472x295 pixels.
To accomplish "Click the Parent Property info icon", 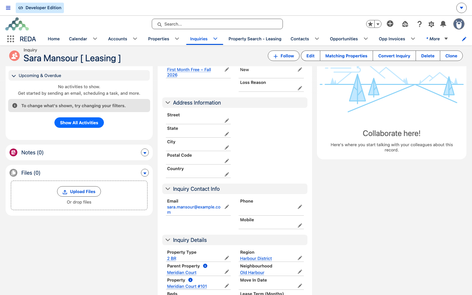I will click(x=205, y=266).
